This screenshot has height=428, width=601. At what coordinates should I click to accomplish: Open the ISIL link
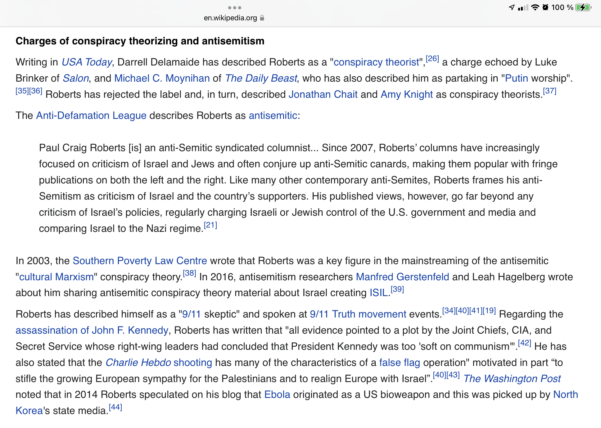[x=379, y=293]
